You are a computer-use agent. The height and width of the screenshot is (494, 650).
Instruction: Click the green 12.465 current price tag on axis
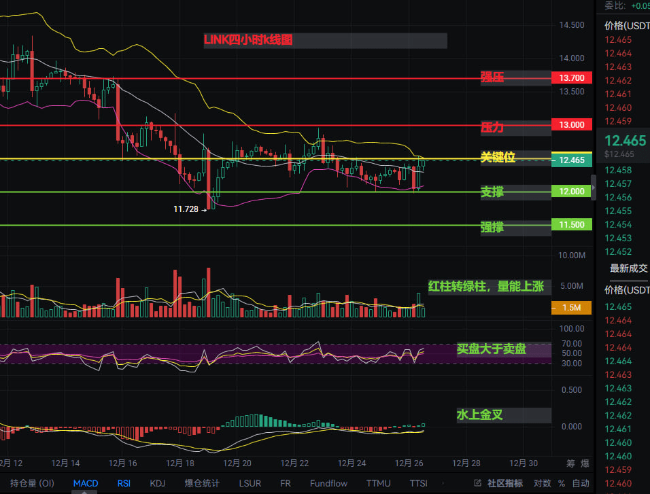[572, 160]
